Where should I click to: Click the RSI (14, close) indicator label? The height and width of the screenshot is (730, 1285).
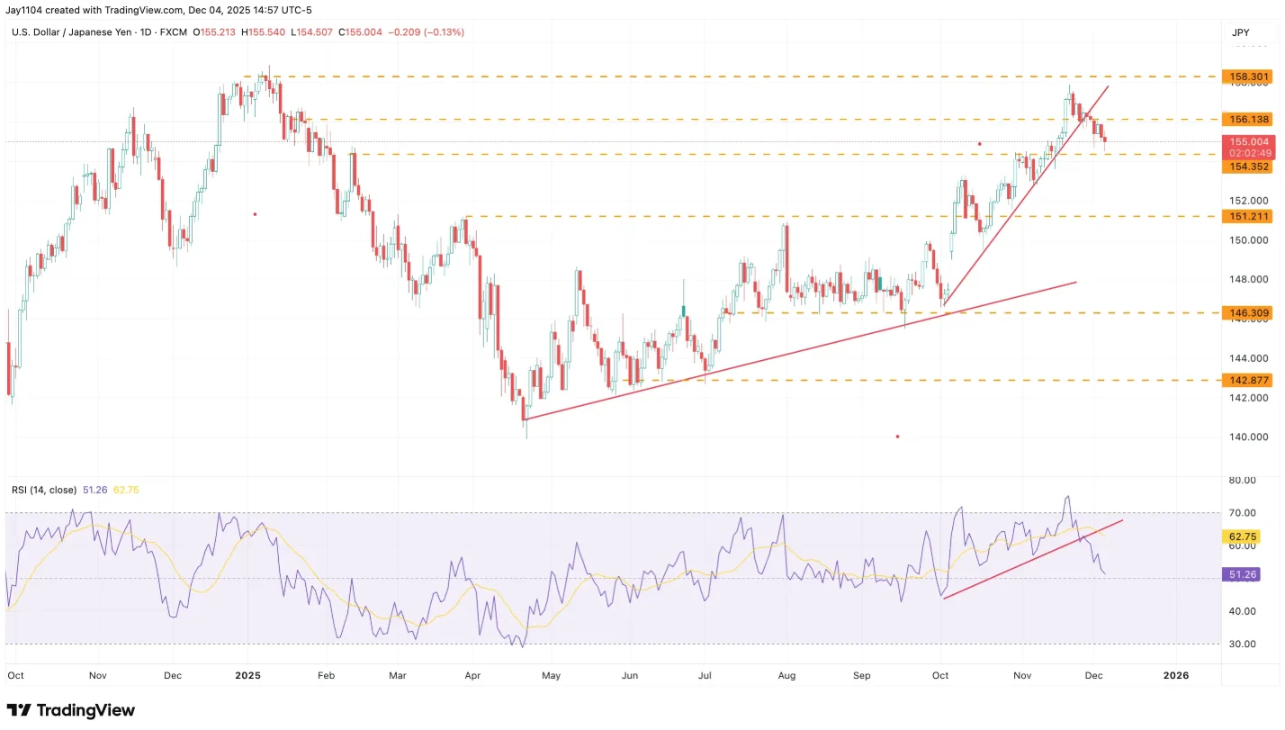click(x=42, y=490)
